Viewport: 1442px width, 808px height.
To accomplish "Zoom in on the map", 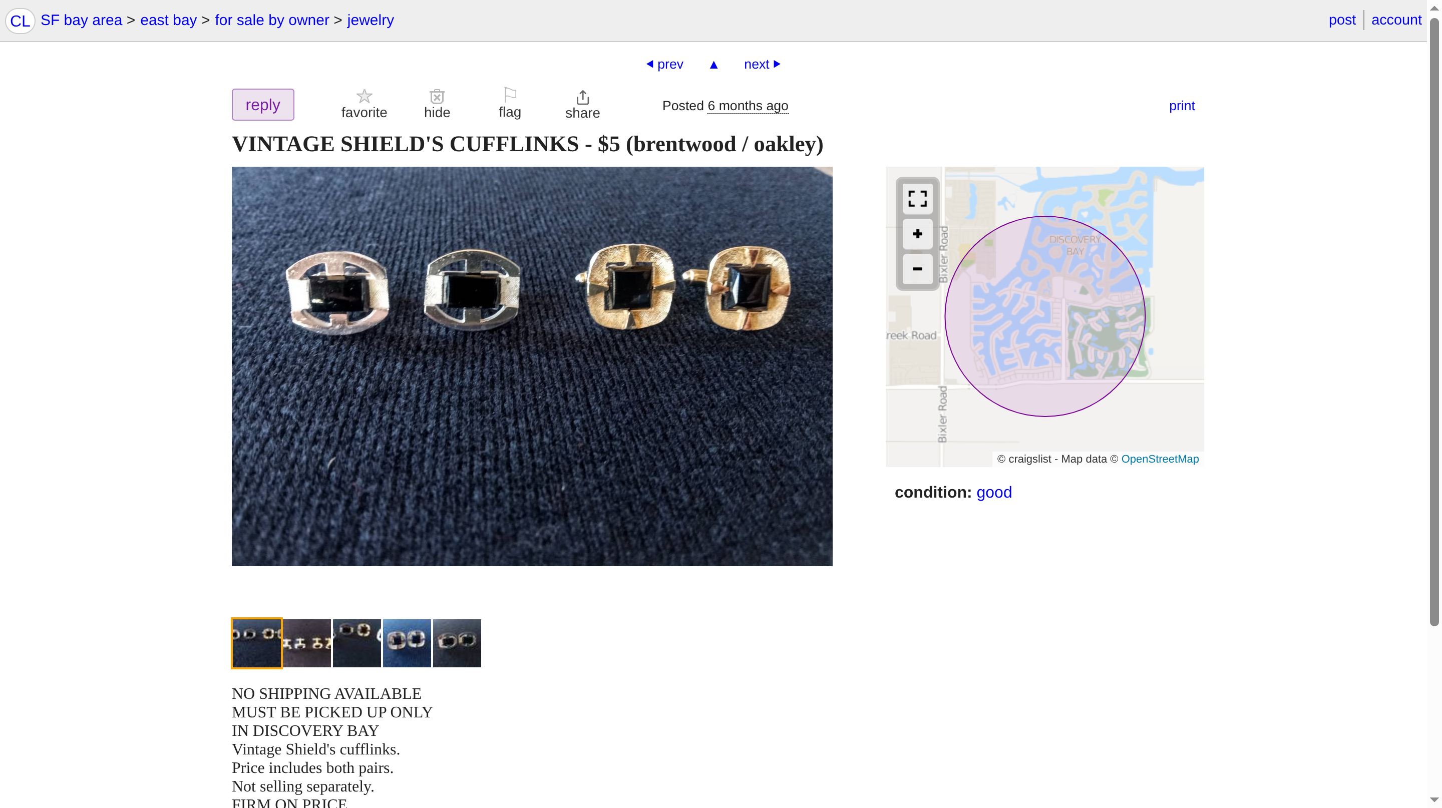I will coord(917,234).
